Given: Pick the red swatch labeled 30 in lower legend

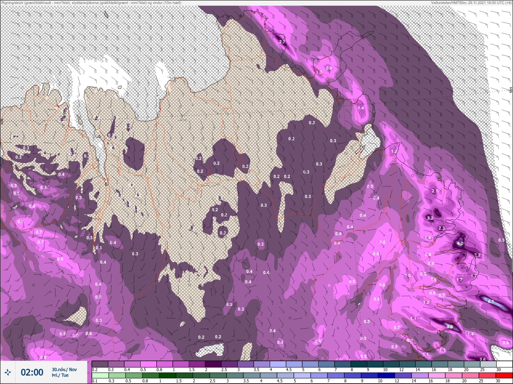Looking at the screenshot, I should [x=504, y=375].
